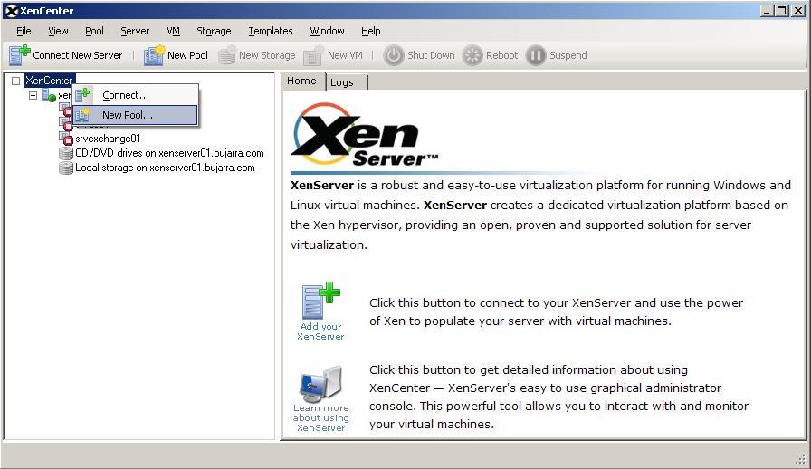811x469 pixels.
Task: Click the Reboot toolbar icon
Action: click(x=472, y=55)
